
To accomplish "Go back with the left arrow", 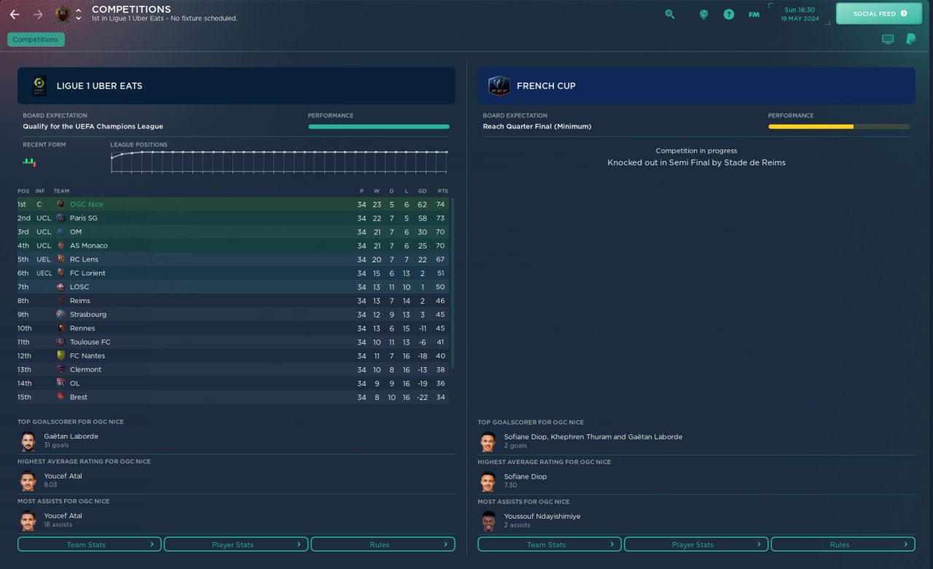I will coord(15,14).
